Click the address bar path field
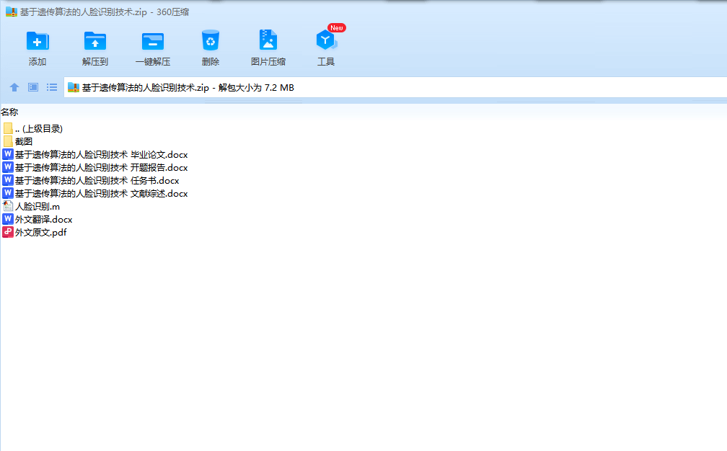 click(x=395, y=87)
